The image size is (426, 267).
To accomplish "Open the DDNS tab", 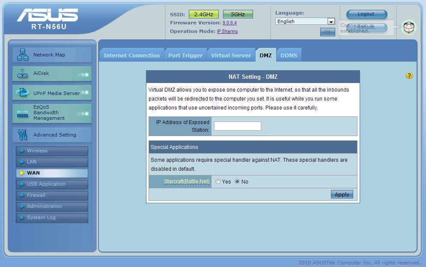I will (x=289, y=55).
